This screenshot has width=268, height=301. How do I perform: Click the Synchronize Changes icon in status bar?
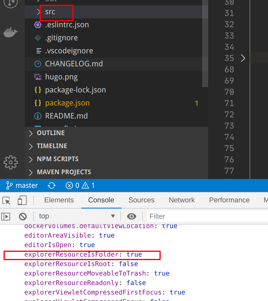tap(52, 185)
